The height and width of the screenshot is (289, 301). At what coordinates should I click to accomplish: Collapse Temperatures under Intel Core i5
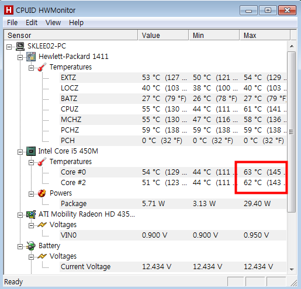click(x=31, y=163)
